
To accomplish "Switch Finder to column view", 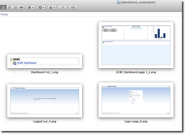I will pyautogui.click(x=15, y=8).
